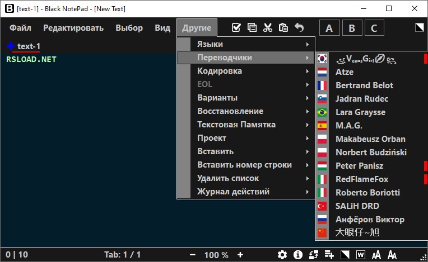The width and height of the screenshot is (428, 262).
Task: Click the South Korea flag icon
Action: (x=322, y=59)
